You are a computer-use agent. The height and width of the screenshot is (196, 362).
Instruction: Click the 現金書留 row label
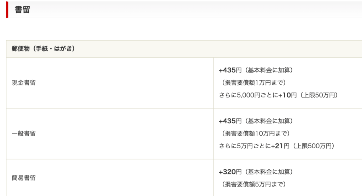point(24,83)
